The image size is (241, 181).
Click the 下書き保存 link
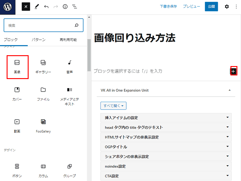point(168,6)
